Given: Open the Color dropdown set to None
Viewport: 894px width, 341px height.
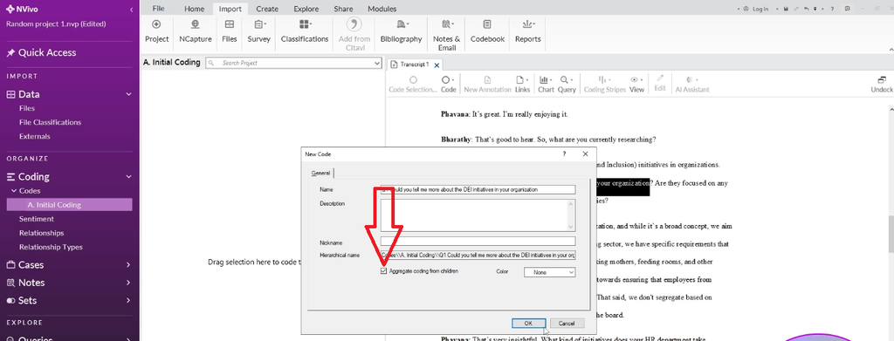Looking at the screenshot, I should [x=550, y=273].
